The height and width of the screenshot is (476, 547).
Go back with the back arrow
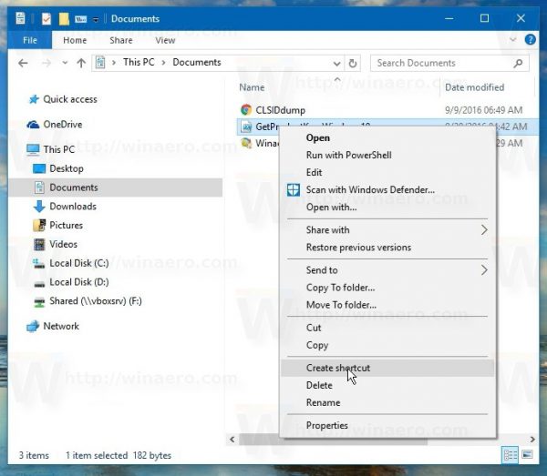point(23,63)
